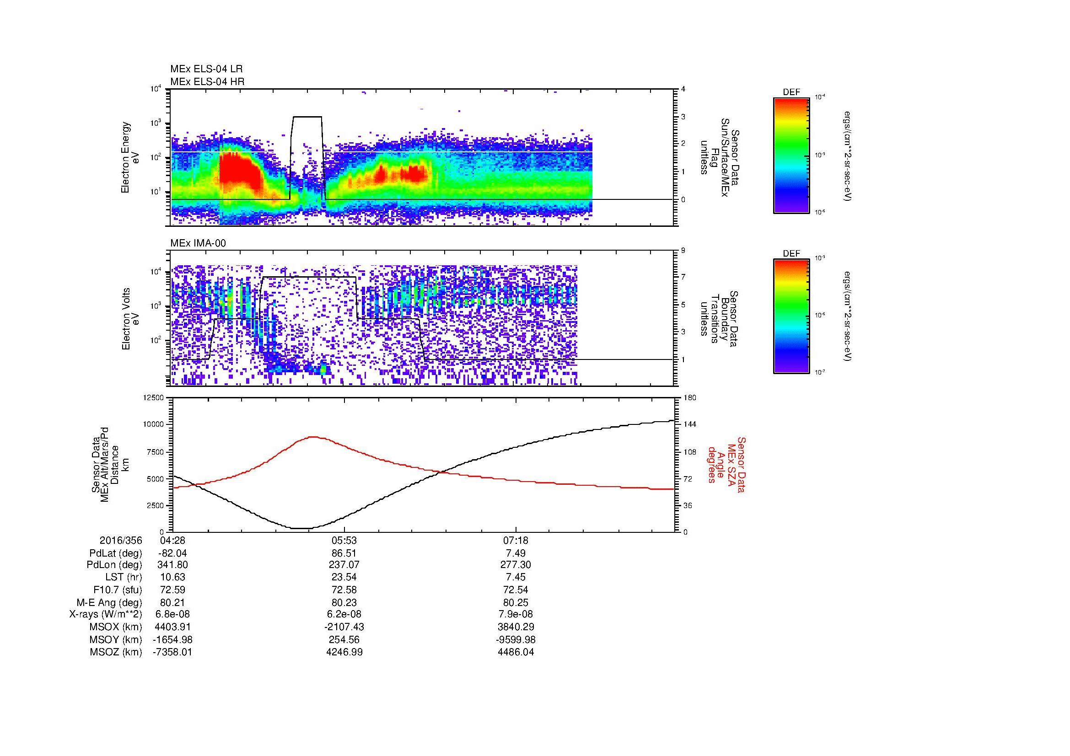Click the 'Electron Energy eV' axis label
The height and width of the screenshot is (756, 1070).
[130, 157]
